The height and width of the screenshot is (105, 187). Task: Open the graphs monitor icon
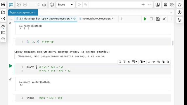[x=166, y=5]
